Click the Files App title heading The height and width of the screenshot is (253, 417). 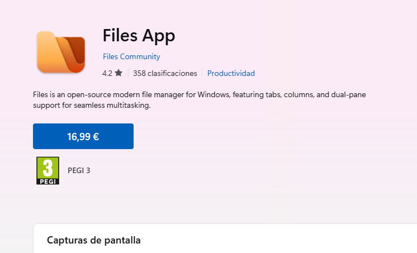pos(139,36)
